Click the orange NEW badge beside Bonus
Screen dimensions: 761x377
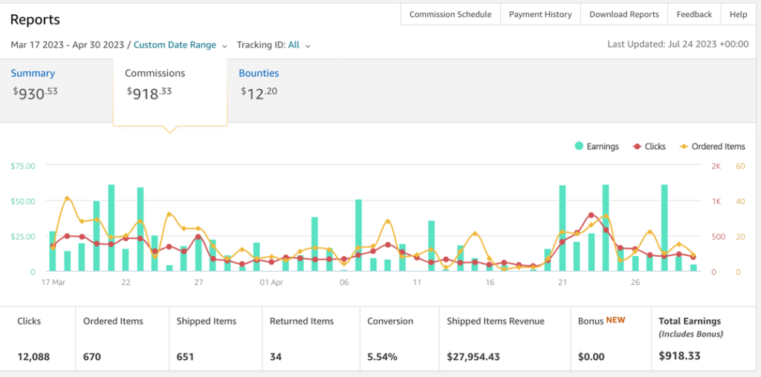[616, 321]
